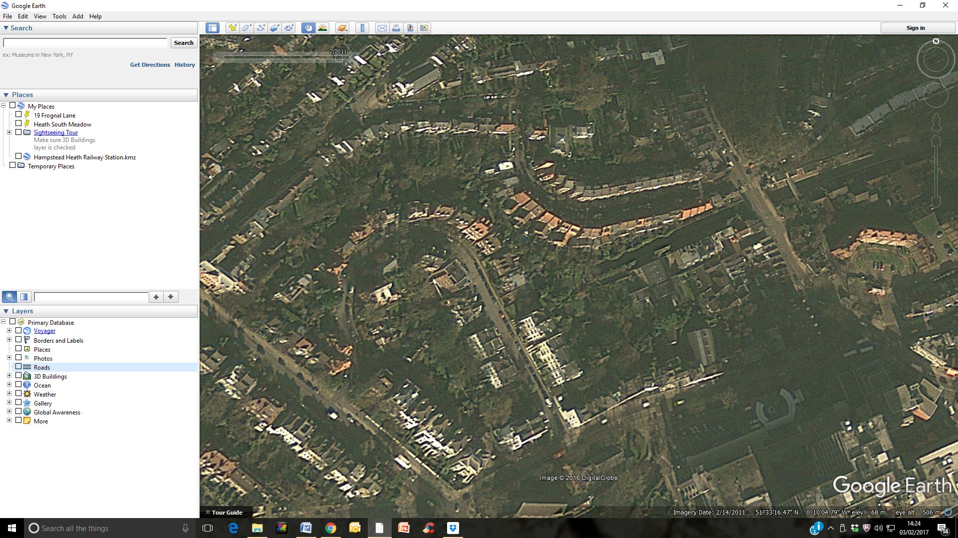Expand the Voyager layer node

coord(9,331)
